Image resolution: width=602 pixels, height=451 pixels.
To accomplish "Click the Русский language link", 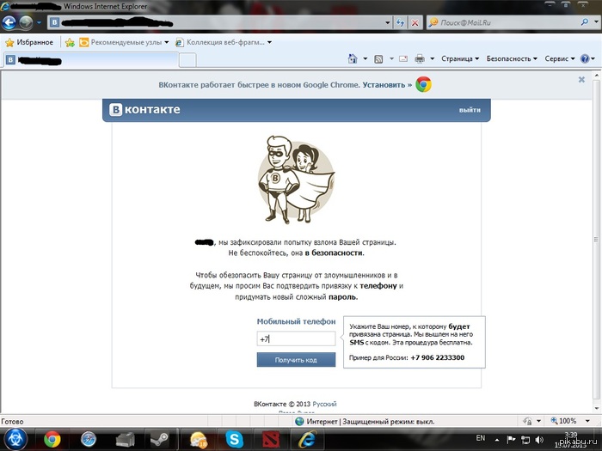I will click(x=324, y=404).
